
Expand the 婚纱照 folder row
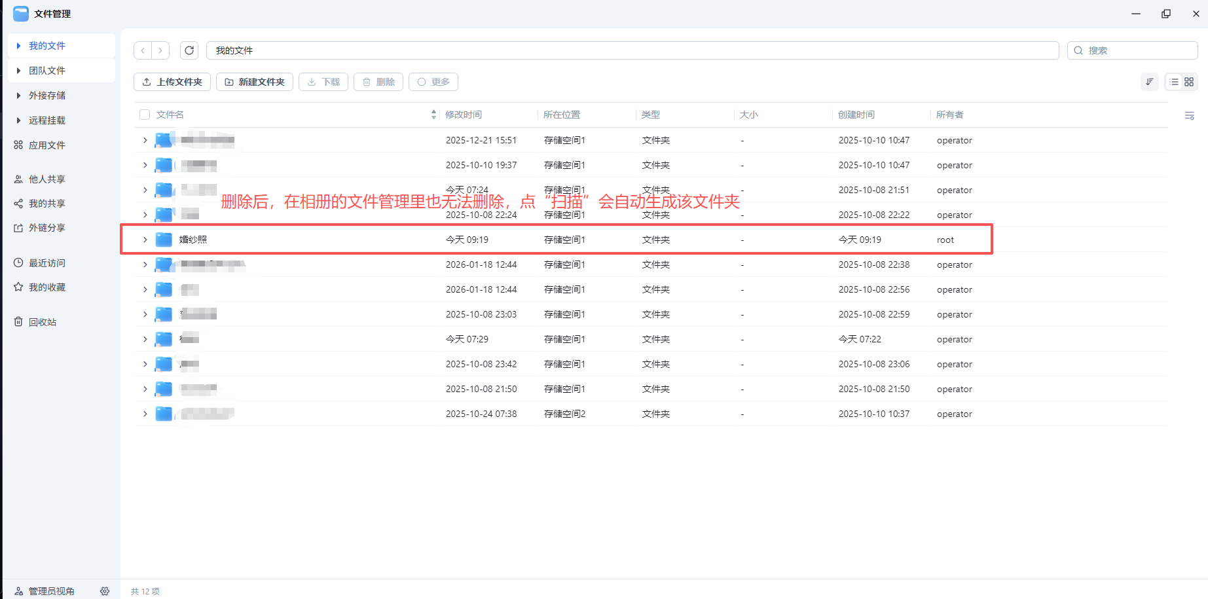pyautogui.click(x=145, y=240)
